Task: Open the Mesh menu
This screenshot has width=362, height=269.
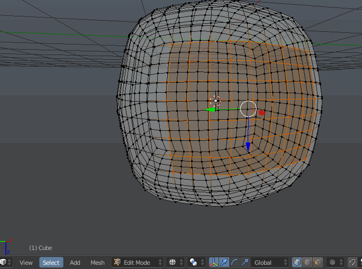Action: point(97,263)
